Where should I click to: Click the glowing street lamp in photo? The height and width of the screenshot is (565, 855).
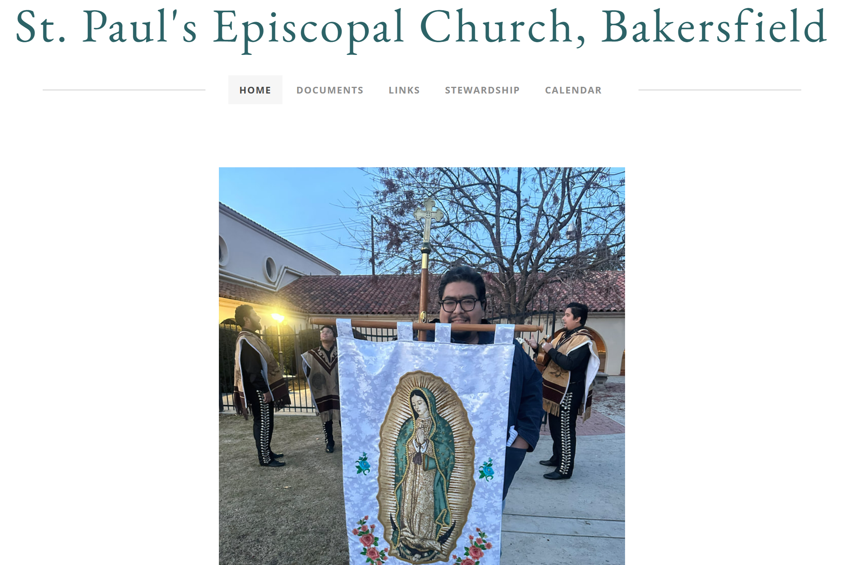click(278, 317)
